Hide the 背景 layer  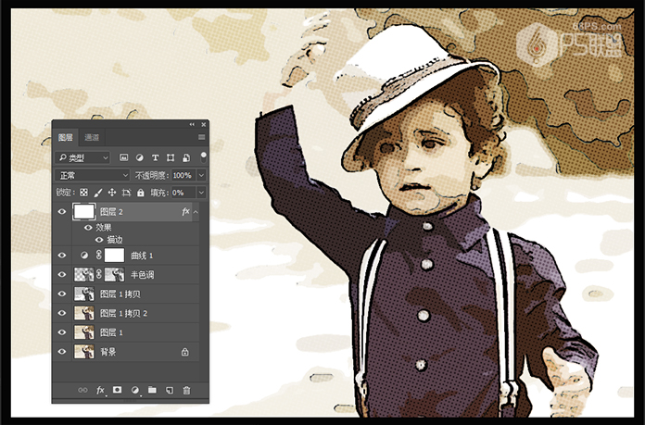point(62,352)
